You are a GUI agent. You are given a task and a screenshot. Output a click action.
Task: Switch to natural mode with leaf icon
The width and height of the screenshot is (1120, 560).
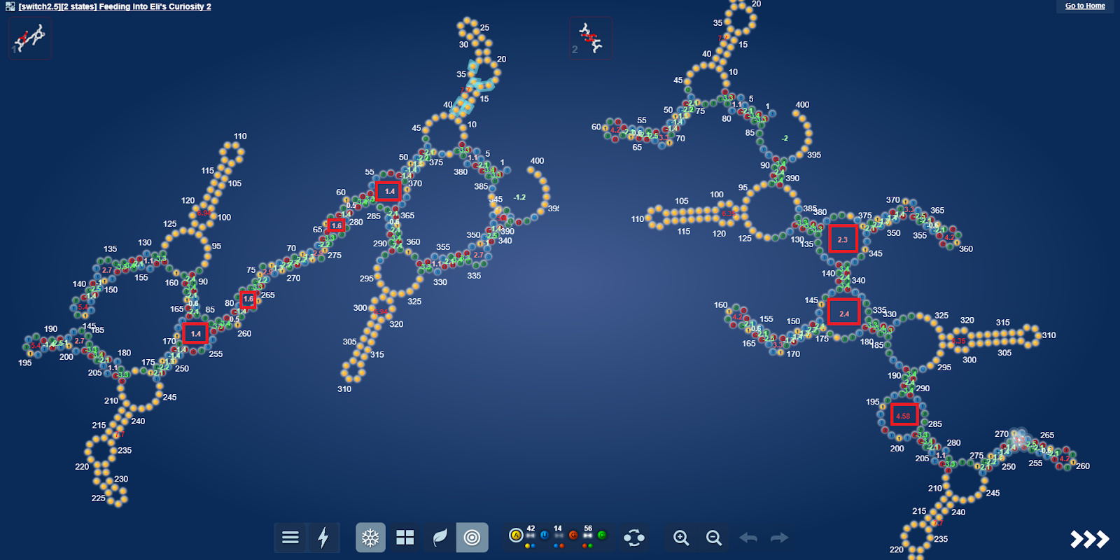(440, 538)
